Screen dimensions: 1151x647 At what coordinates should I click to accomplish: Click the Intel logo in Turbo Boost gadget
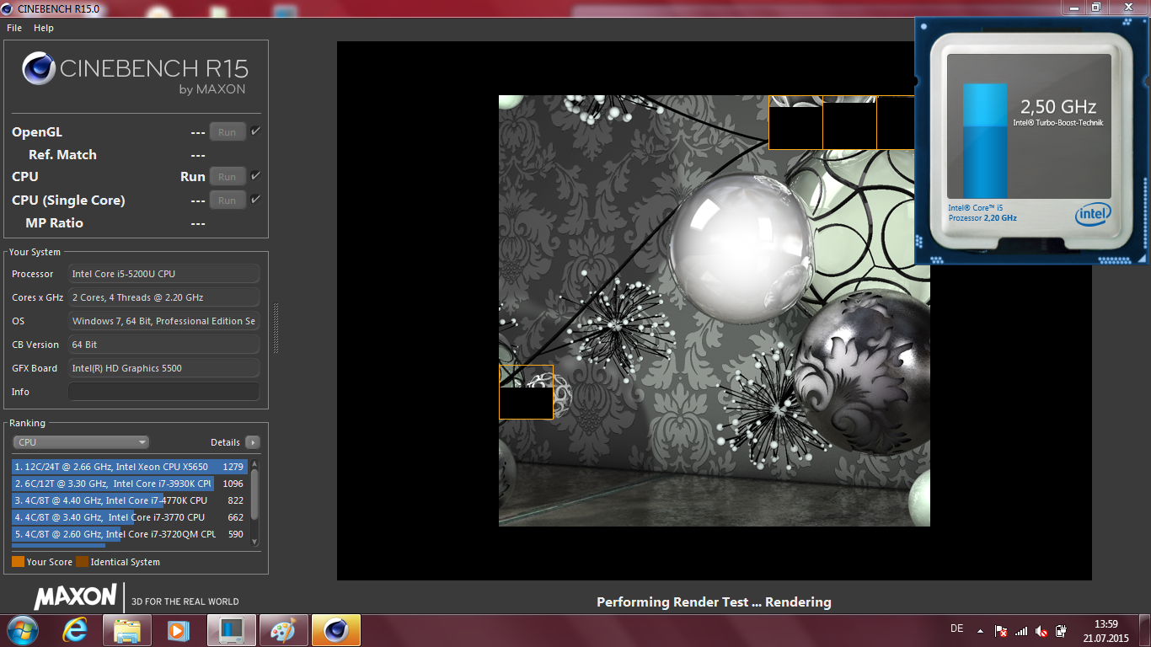[1093, 214]
